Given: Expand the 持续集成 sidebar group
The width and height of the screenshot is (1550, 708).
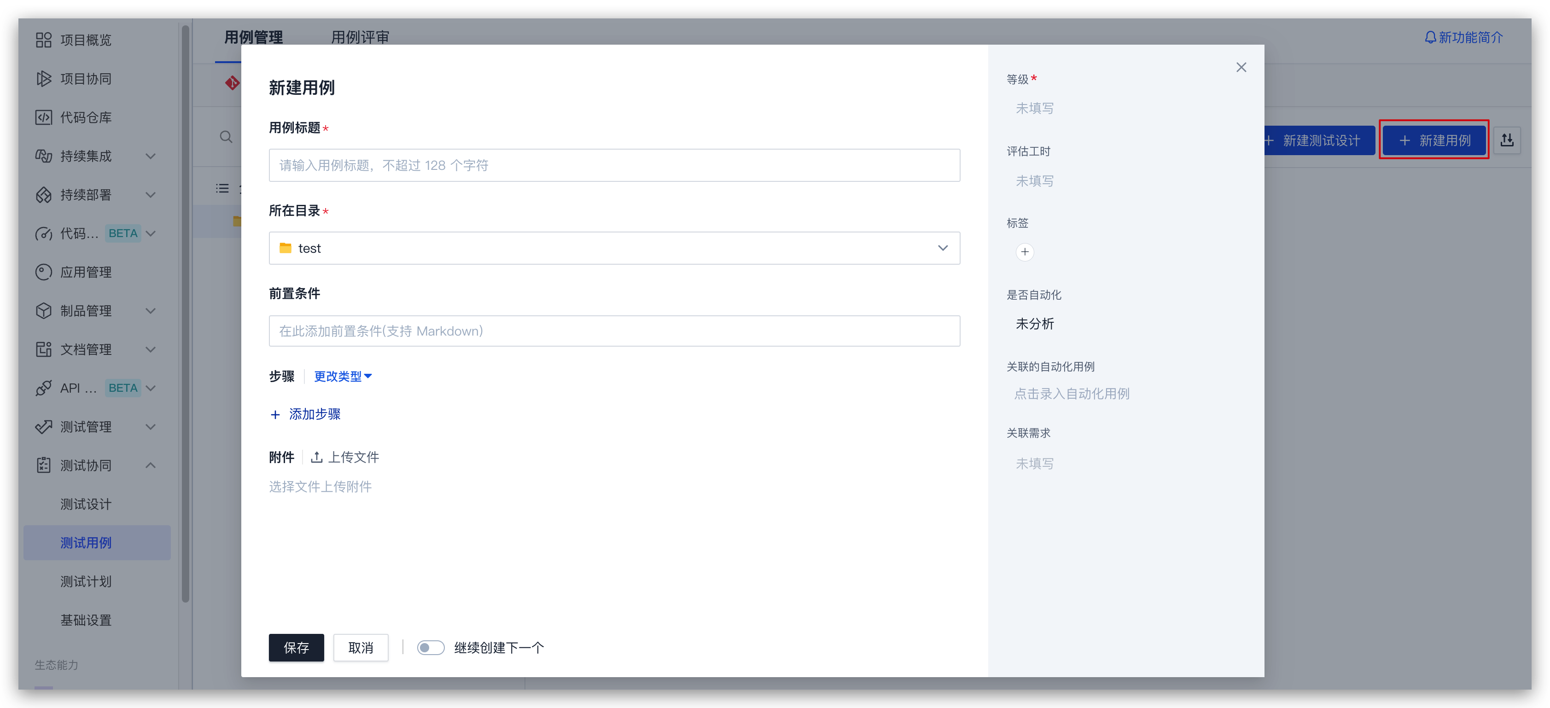Looking at the screenshot, I should click(151, 156).
